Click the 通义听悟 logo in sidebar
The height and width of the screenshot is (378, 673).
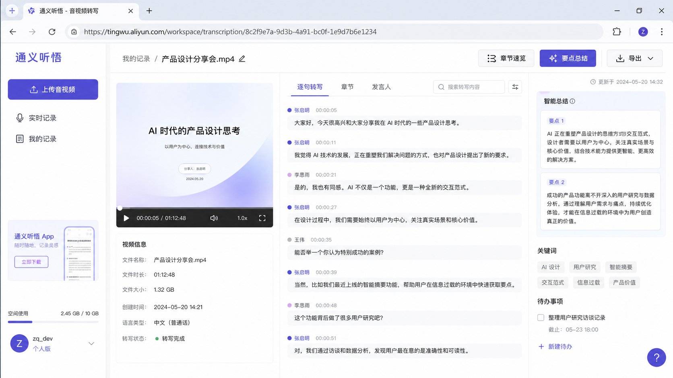click(38, 57)
